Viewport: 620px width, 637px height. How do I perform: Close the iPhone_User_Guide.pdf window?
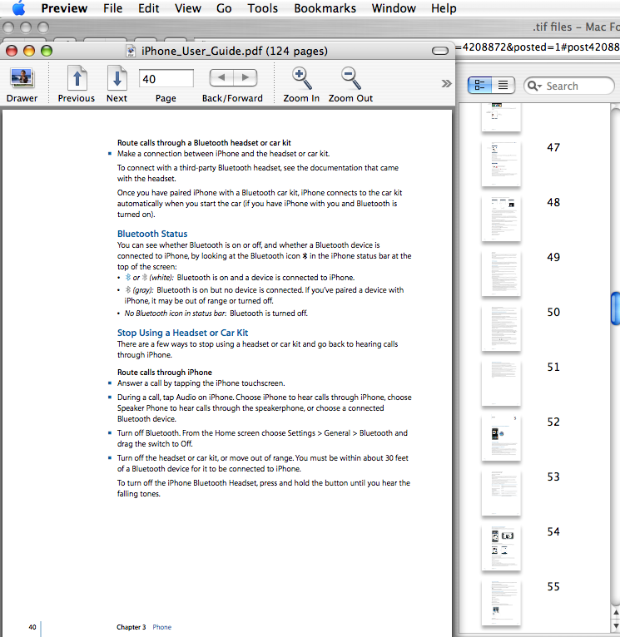point(12,51)
